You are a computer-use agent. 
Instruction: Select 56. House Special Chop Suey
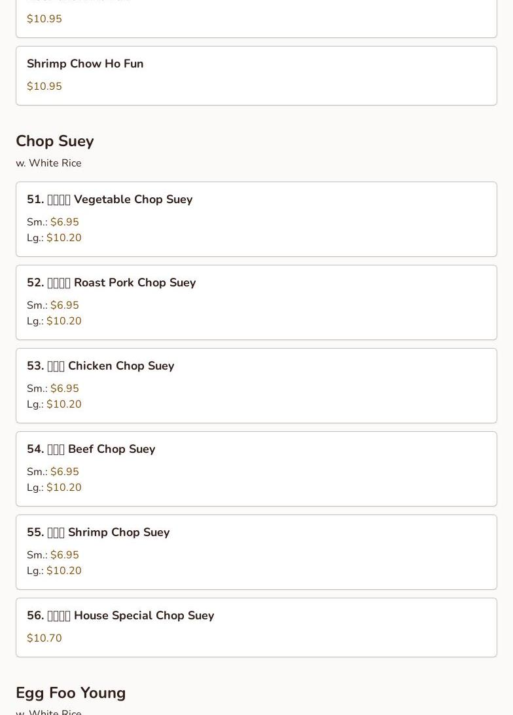[x=256, y=627]
